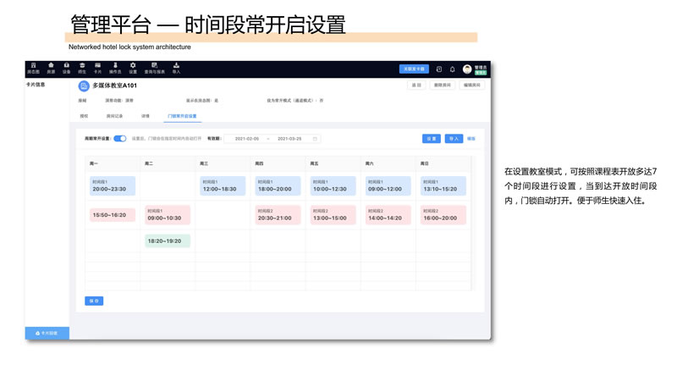This screenshot has width=677, height=381.
Task: Open the 操作员 operator nav icon
Action: [x=115, y=69]
